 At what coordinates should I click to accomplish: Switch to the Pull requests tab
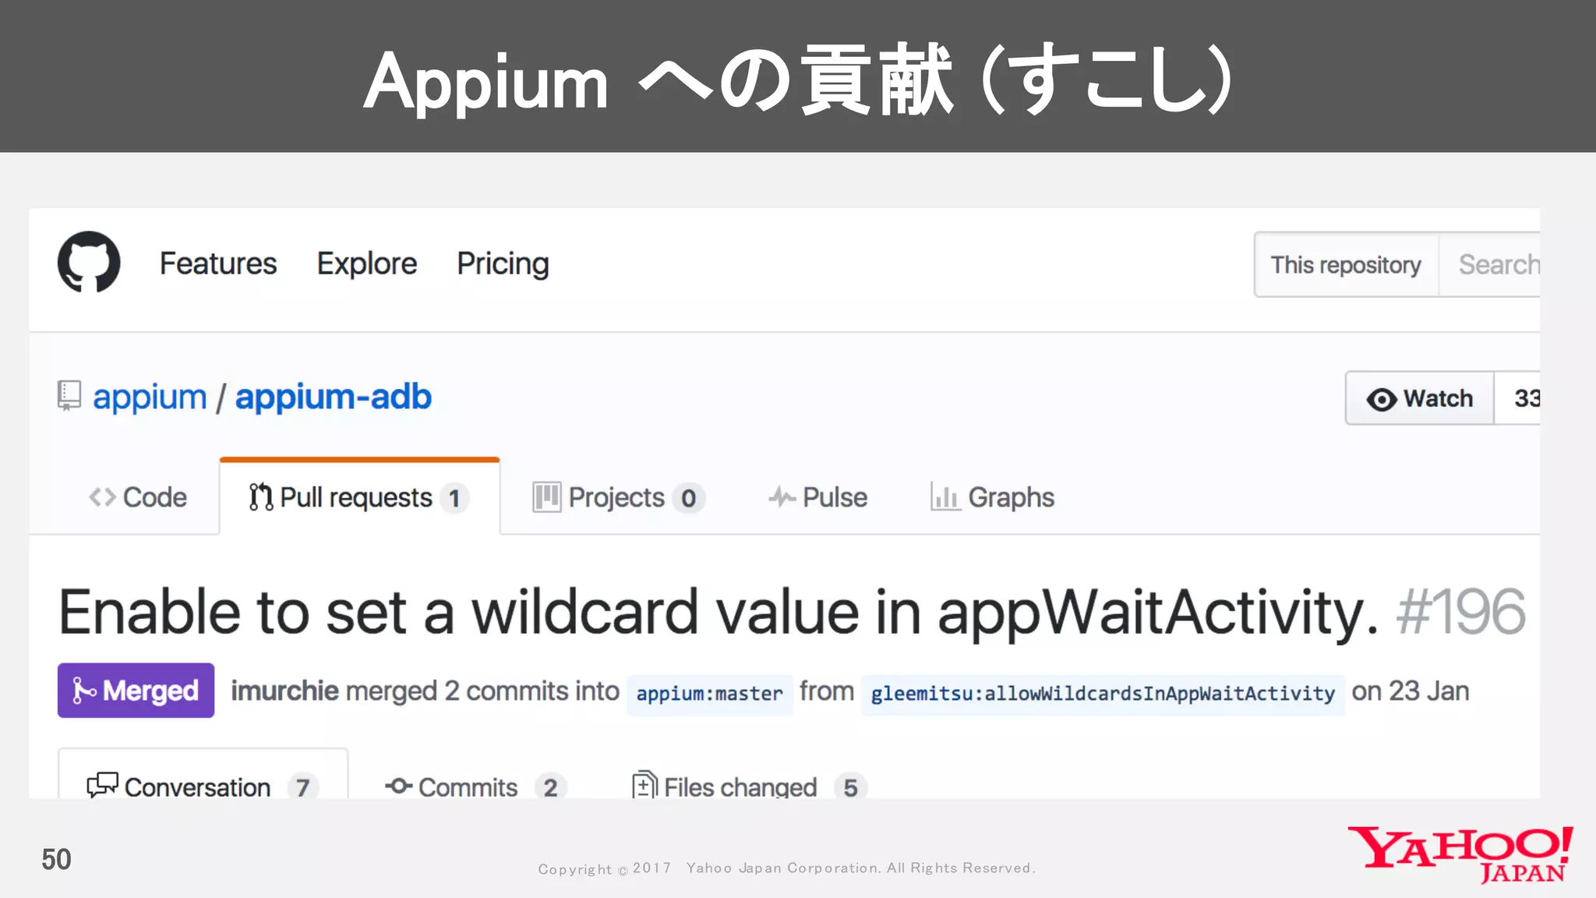tap(359, 497)
